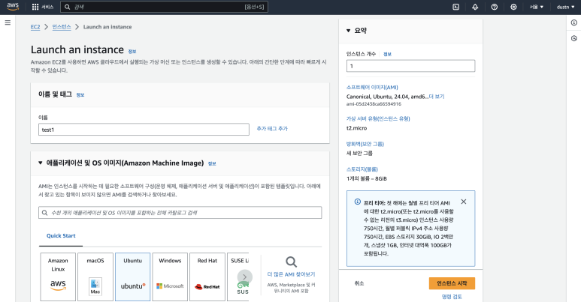Viewport: 581px width, 302px height.
Task: Click the magnifier to browse more AMIs
Action: click(291, 262)
